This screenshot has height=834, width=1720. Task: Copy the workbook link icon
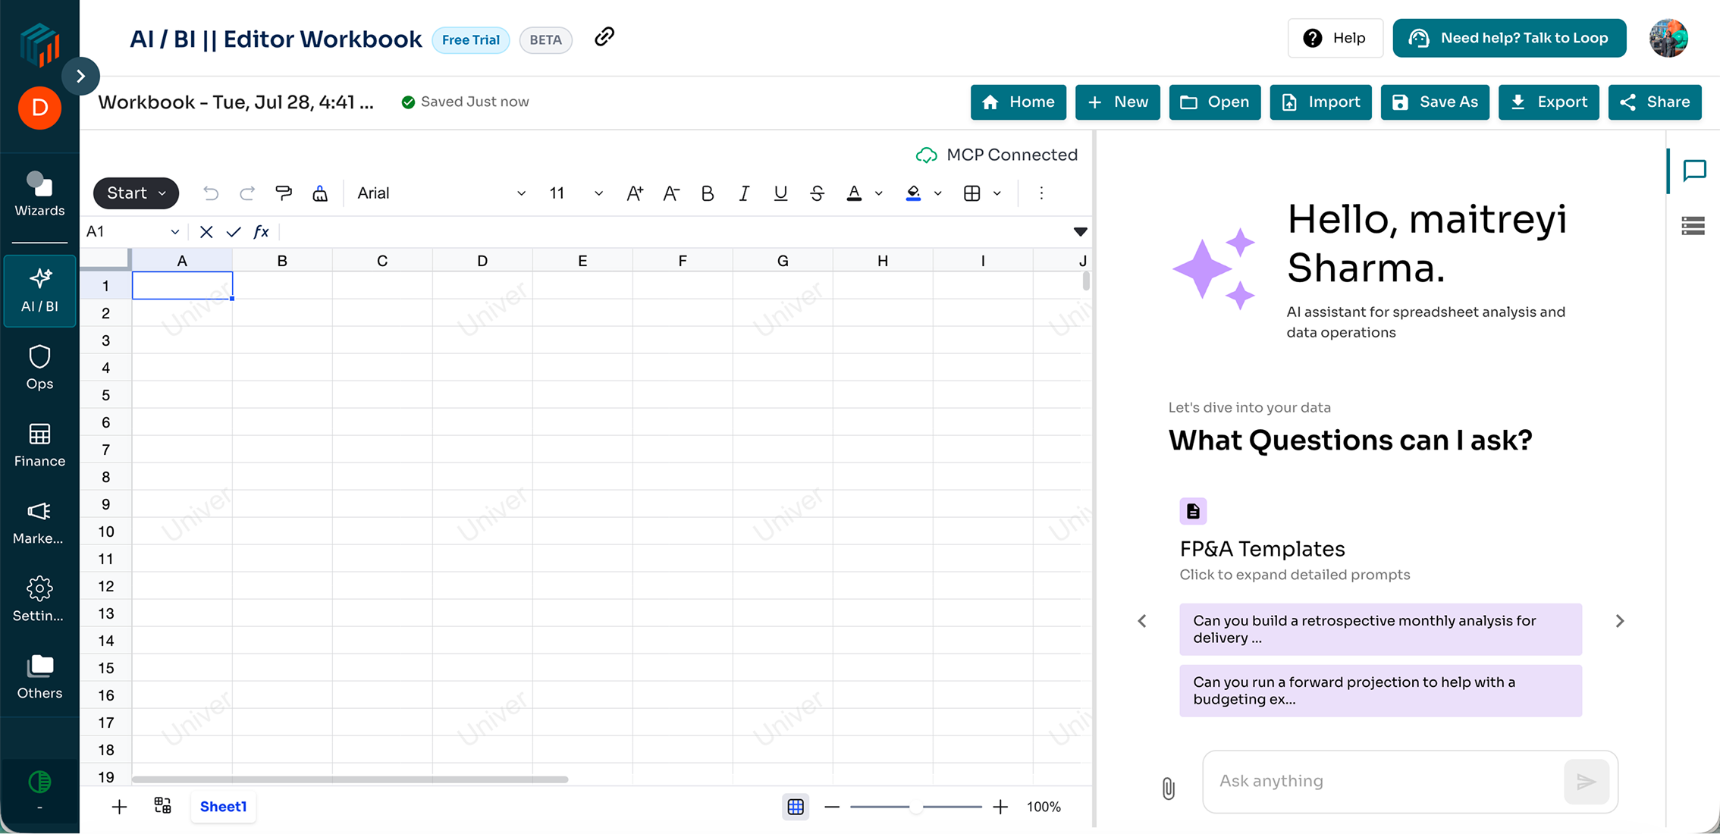click(604, 36)
